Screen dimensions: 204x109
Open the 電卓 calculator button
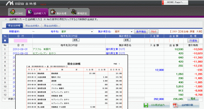(x=193, y=99)
